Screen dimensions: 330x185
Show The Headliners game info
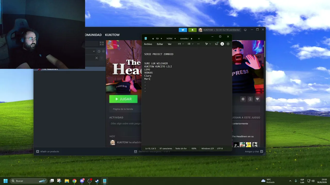(x=250, y=99)
